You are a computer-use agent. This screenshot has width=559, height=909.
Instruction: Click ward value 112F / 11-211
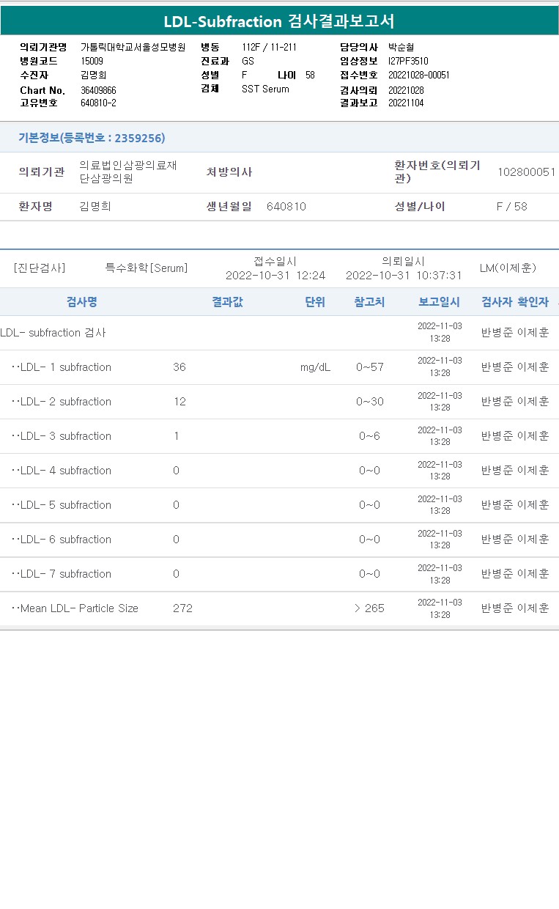point(269,47)
